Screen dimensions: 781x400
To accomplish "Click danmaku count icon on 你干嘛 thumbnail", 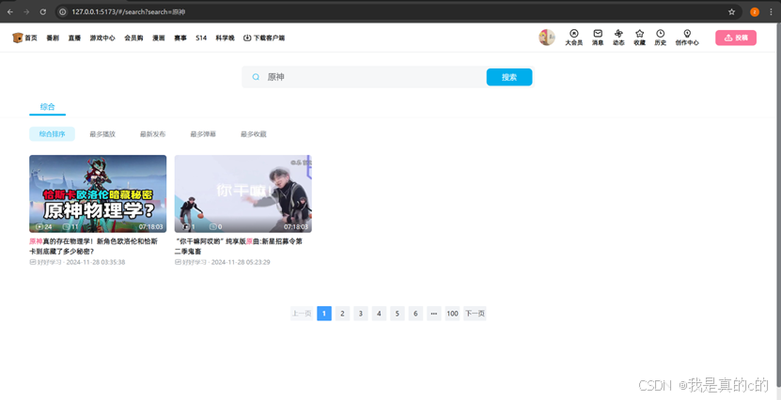I will (x=212, y=227).
